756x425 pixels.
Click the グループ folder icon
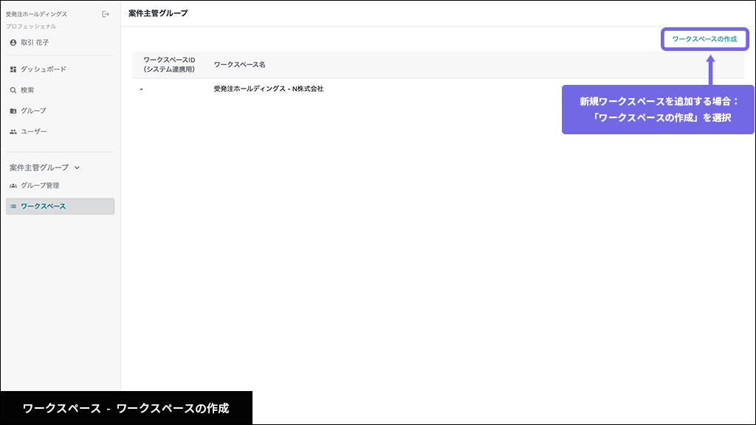pyautogui.click(x=13, y=111)
